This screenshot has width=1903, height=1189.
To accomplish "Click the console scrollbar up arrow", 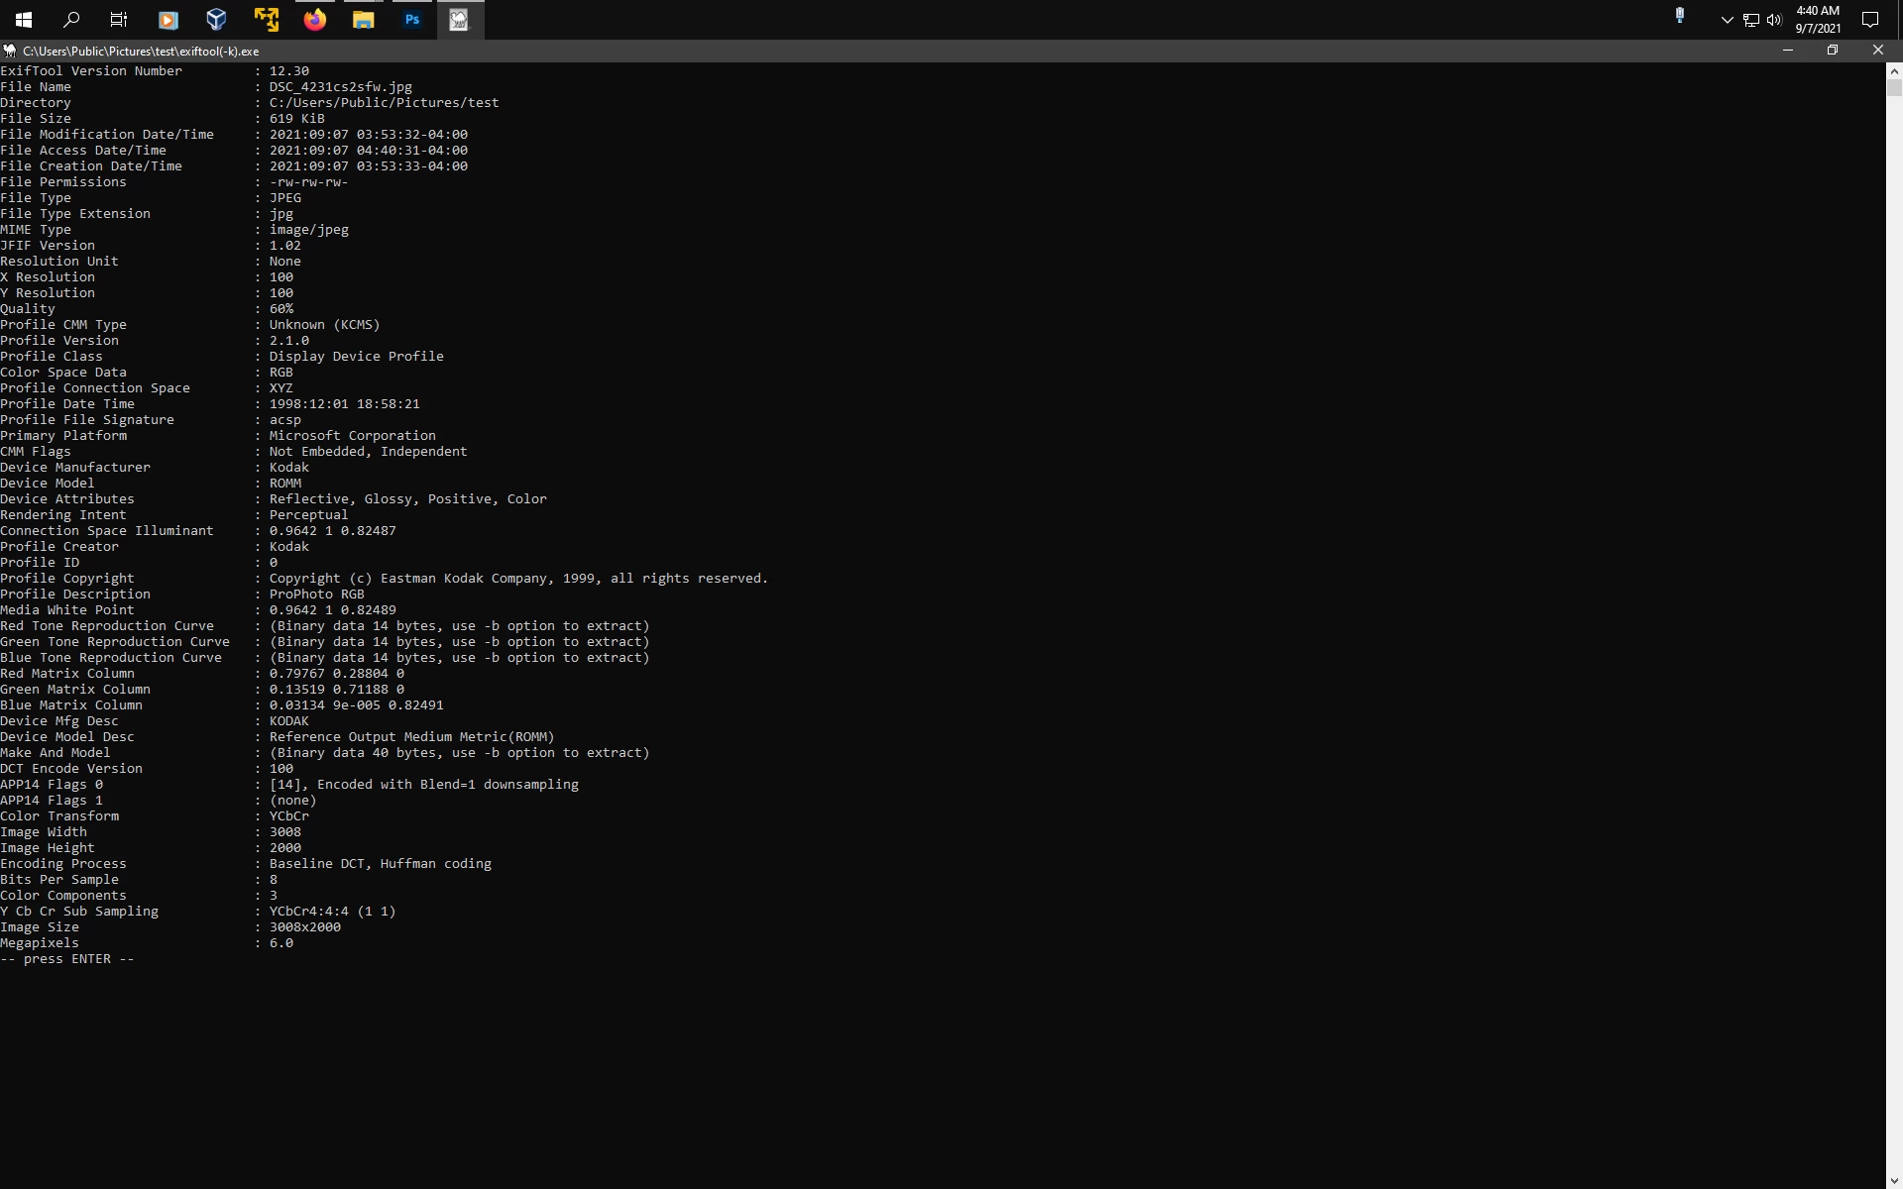I will 1894,71.
